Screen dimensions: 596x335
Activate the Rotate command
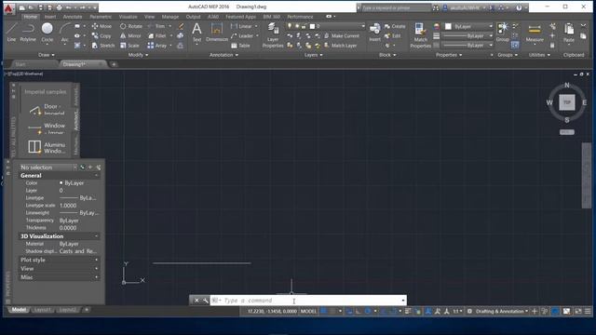[x=131, y=26]
